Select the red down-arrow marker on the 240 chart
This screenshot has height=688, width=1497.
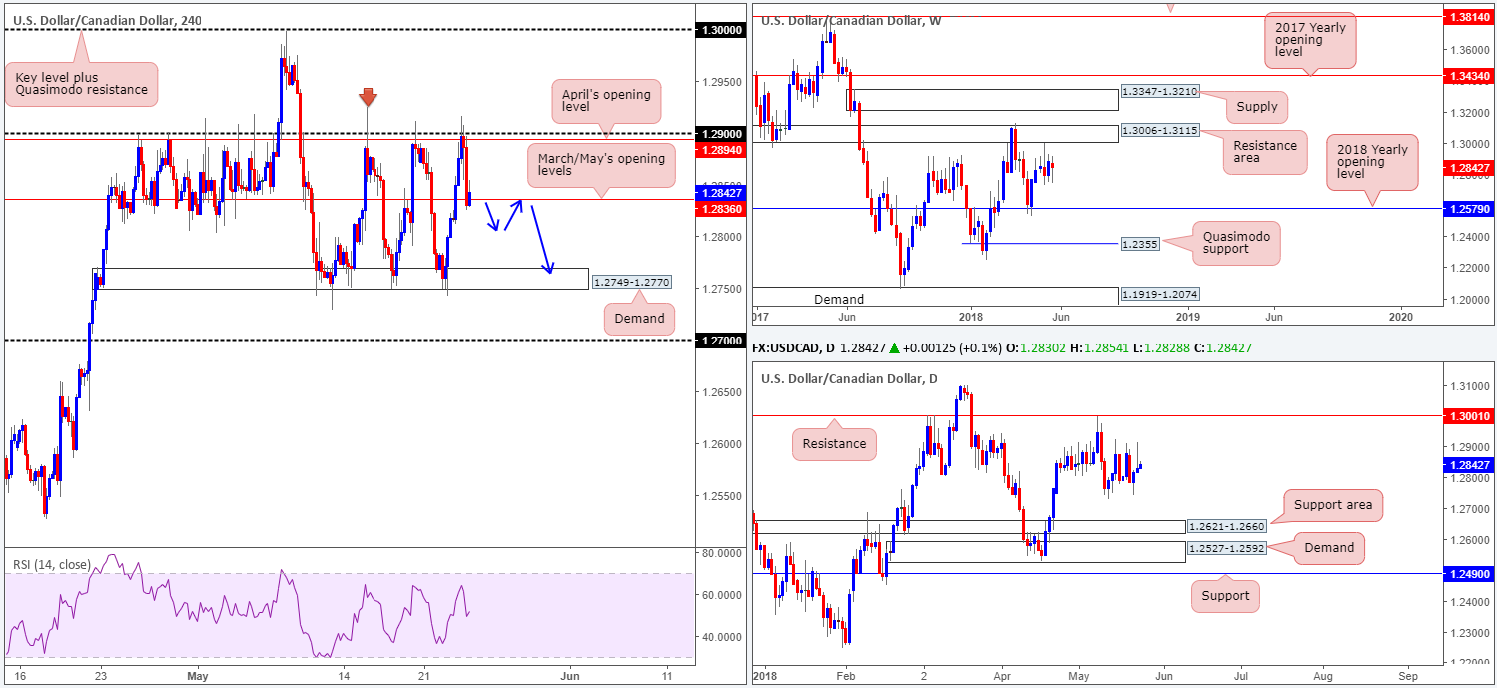click(x=368, y=97)
